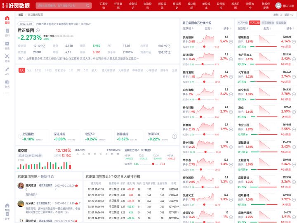Click 君正集团 52周价 slider marker
The width and height of the screenshot is (297, 223).
pyautogui.click(x=153, y=164)
